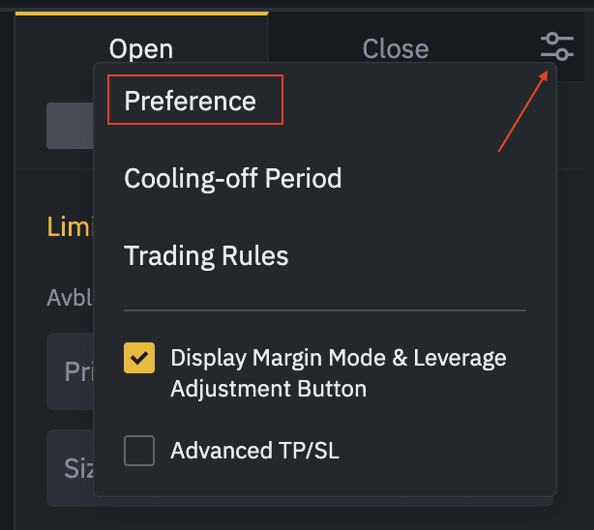Image resolution: width=594 pixels, height=530 pixels.
Task: Open Trading Rules from the menu
Action: (206, 256)
